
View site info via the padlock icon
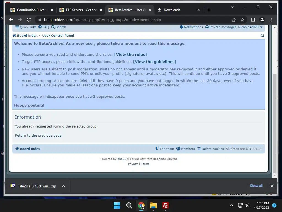click(40, 20)
